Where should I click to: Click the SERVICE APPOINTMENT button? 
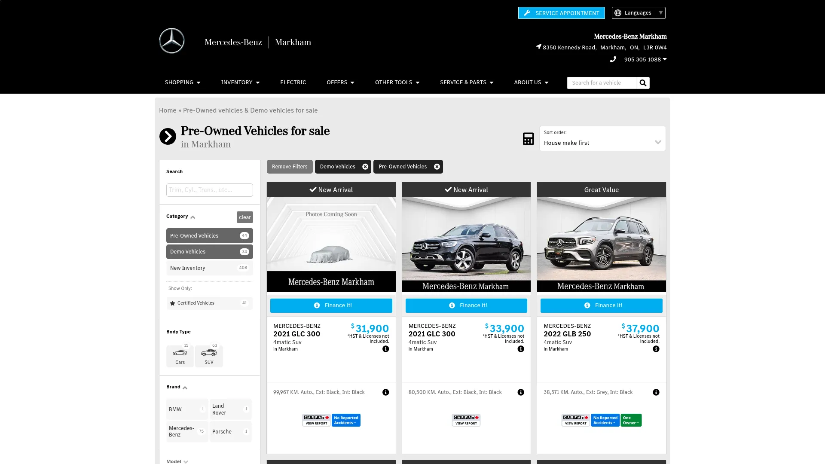point(561,13)
